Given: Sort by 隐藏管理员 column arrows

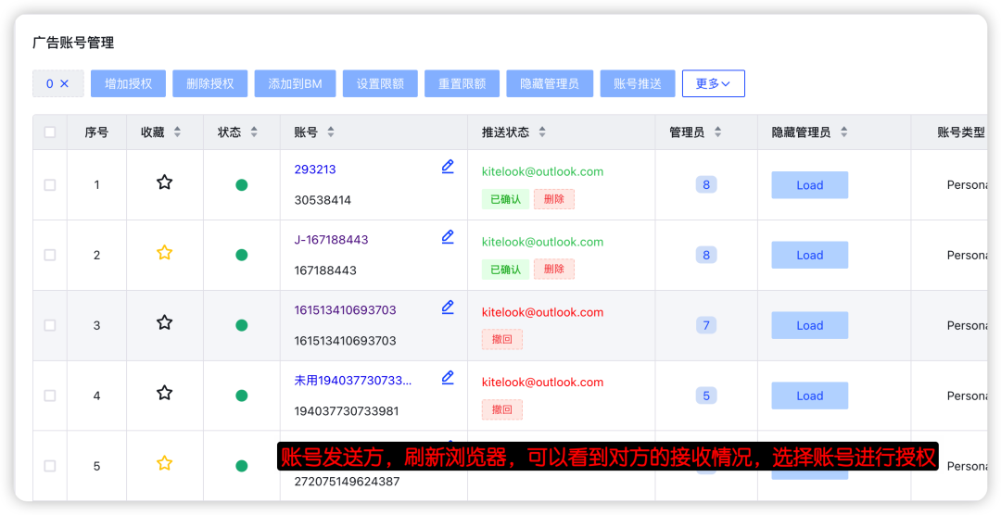Looking at the screenshot, I should [x=844, y=132].
